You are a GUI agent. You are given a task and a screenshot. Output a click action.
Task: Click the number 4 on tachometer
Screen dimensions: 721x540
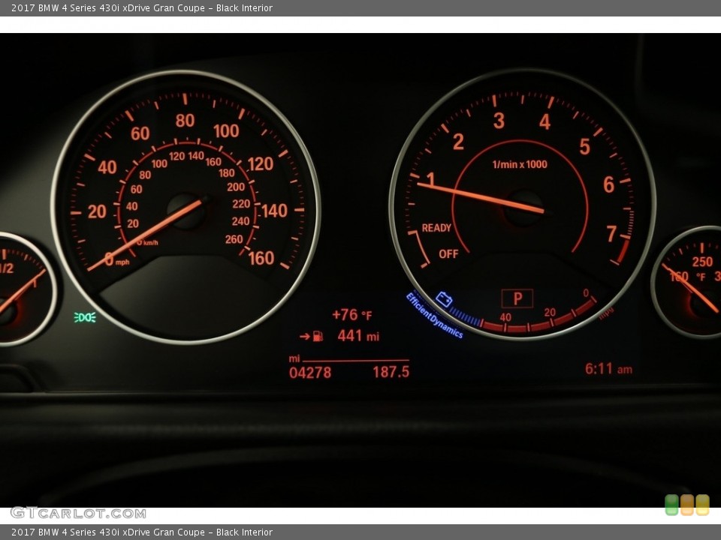click(545, 121)
